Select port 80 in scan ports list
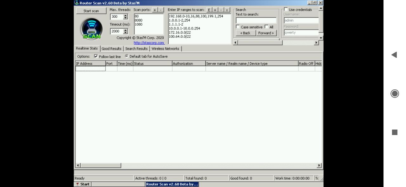The width and height of the screenshot is (406, 187). coord(137,16)
